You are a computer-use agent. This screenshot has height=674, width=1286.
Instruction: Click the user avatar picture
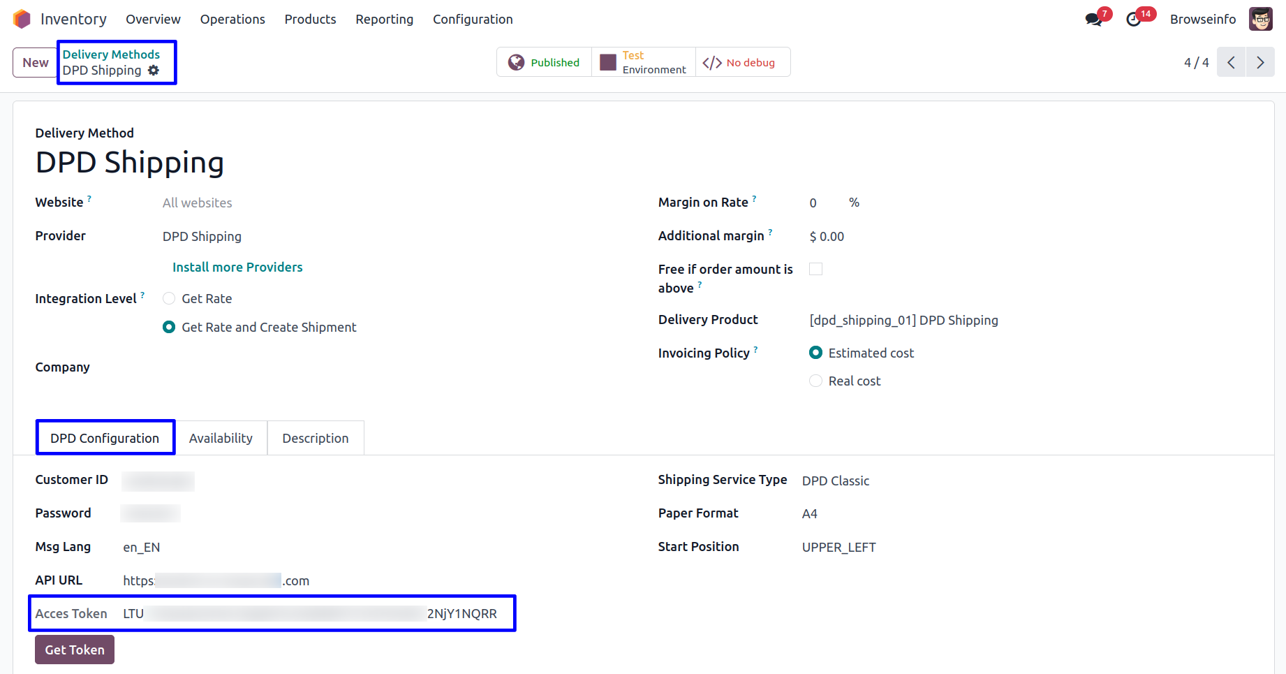[x=1260, y=20]
